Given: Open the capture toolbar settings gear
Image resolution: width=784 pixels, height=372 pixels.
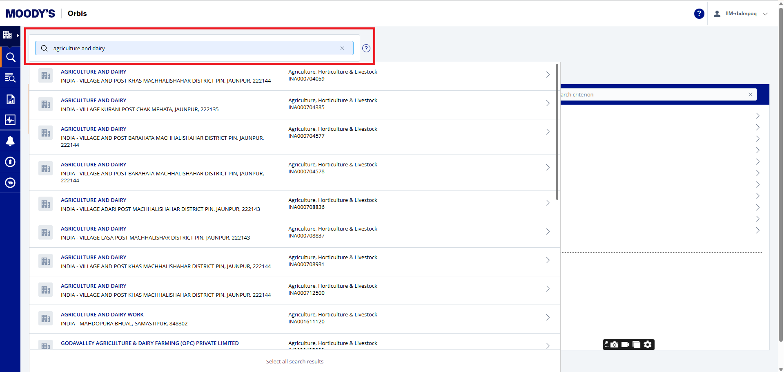Looking at the screenshot, I should pos(648,345).
